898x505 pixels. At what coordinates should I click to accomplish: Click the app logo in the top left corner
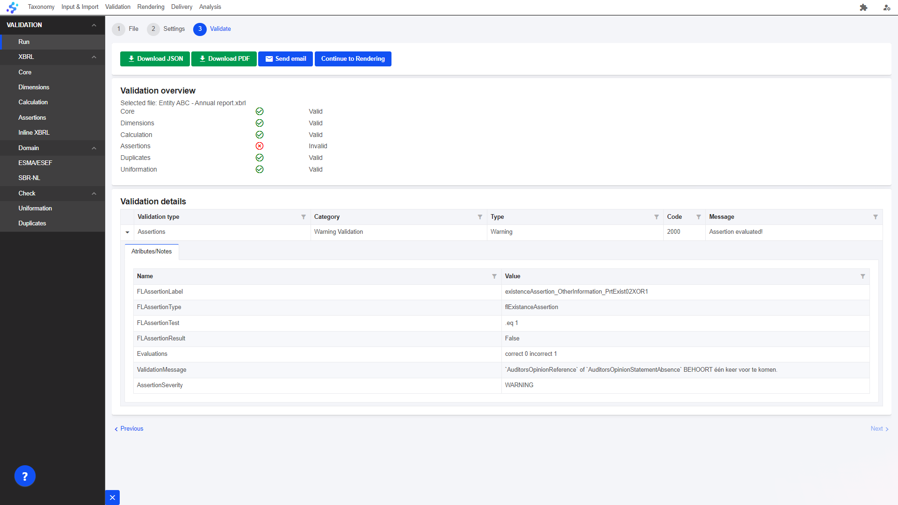(x=12, y=7)
